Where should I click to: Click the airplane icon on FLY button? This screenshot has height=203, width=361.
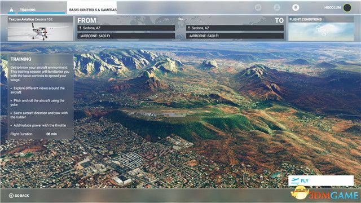tap(295, 180)
